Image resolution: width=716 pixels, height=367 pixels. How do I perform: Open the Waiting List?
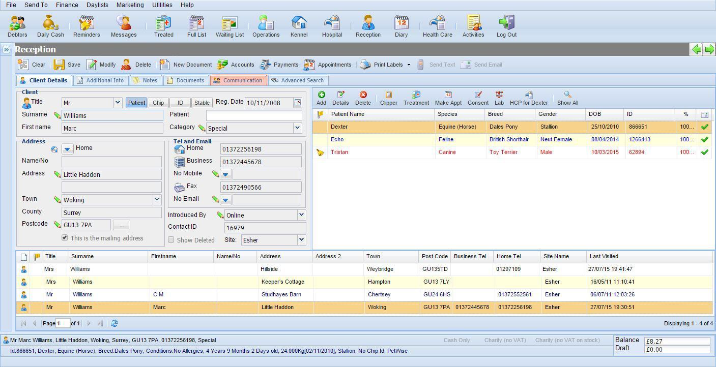[230, 26]
